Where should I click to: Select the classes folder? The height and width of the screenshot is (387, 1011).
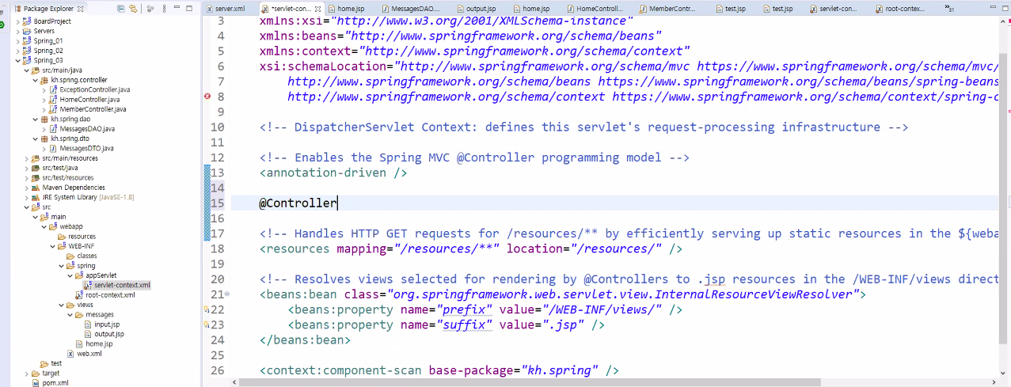[x=86, y=256]
